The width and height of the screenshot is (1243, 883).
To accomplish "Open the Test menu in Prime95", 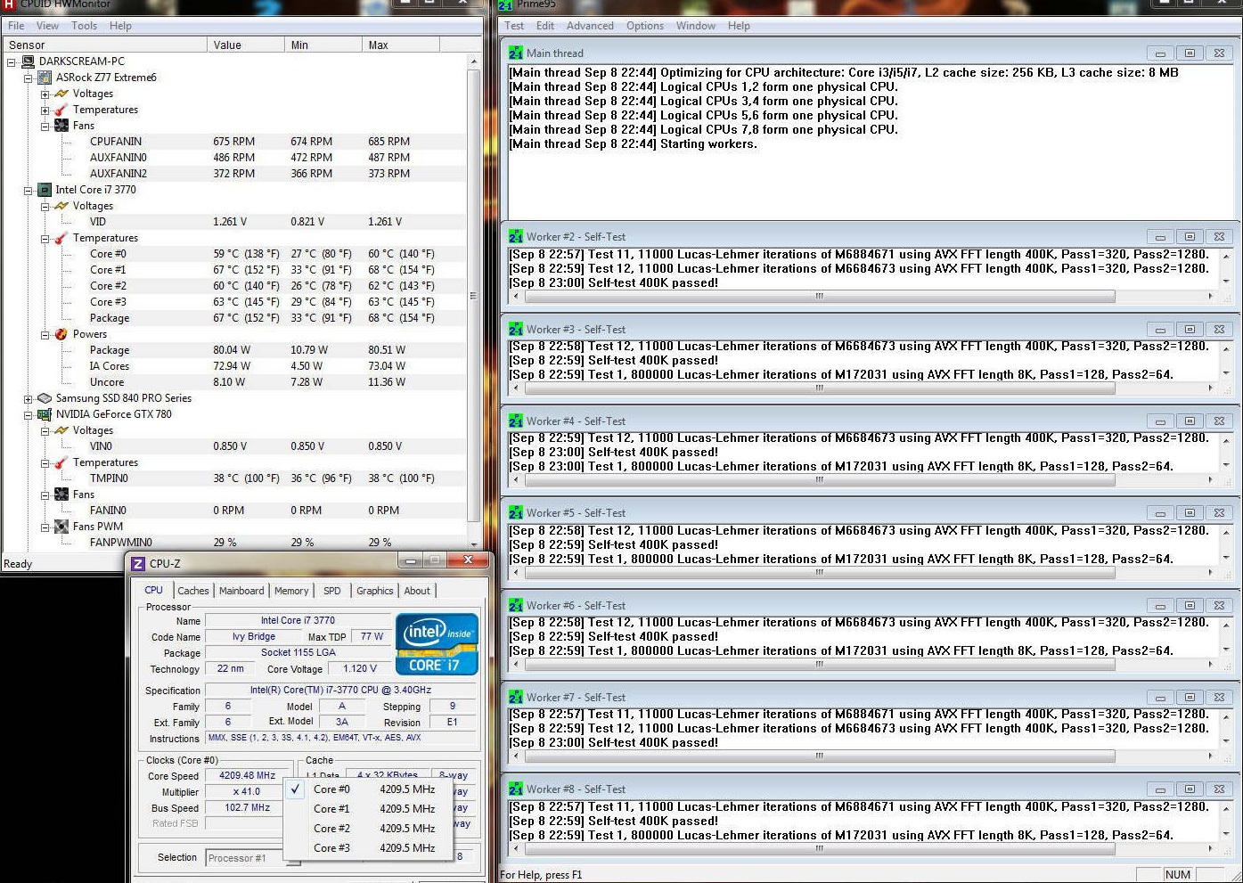I will pos(514,26).
